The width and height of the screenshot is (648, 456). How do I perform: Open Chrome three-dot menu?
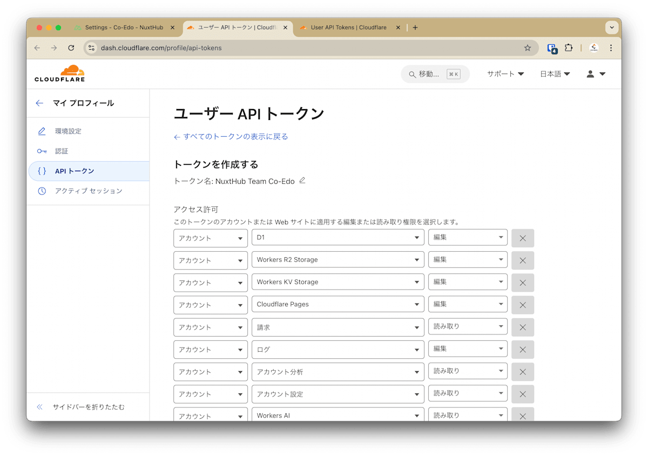[611, 48]
